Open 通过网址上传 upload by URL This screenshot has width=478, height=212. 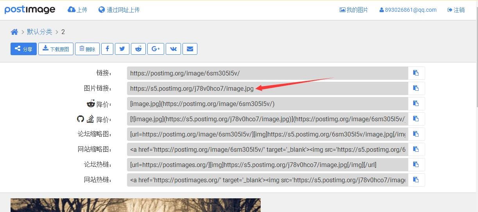[x=119, y=10]
